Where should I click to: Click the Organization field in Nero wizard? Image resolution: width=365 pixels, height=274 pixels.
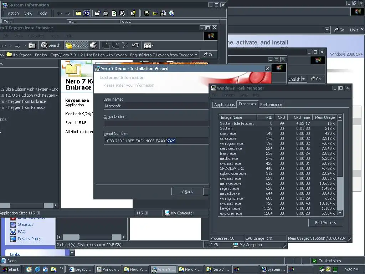pyautogui.click(x=156, y=123)
